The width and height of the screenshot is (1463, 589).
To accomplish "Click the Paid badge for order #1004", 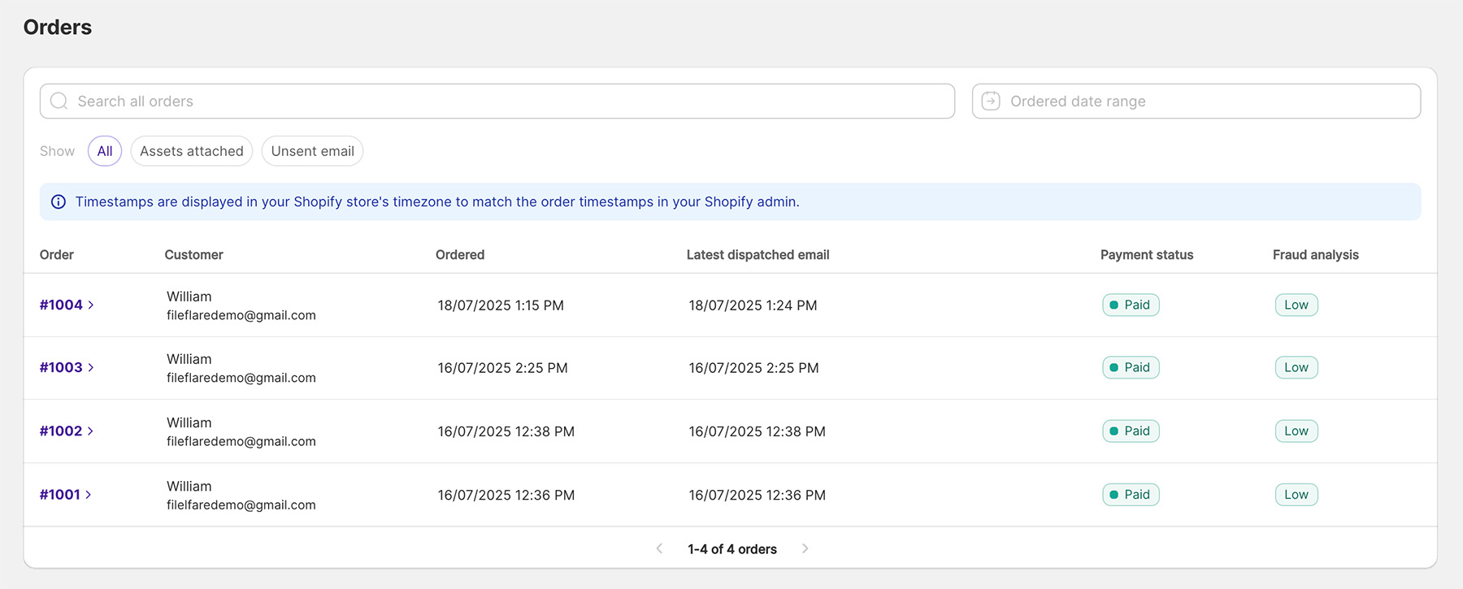I will click(1130, 305).
